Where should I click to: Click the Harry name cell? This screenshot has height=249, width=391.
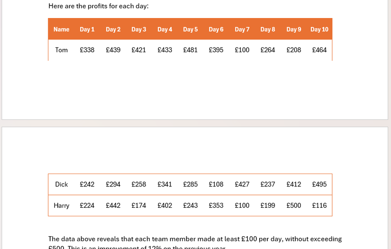61,205
